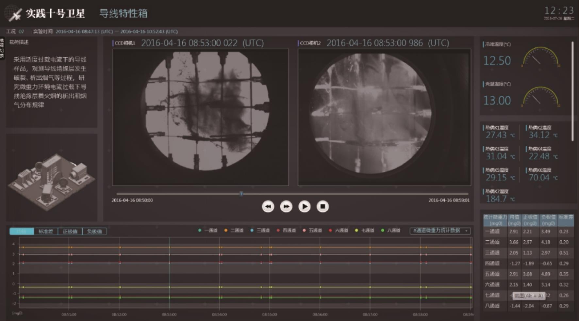Image resolution: width=579 pixels, height=321 pixels.
Task: Click value 0.51 in 三通道 row
Action: (x=564, y=253)
